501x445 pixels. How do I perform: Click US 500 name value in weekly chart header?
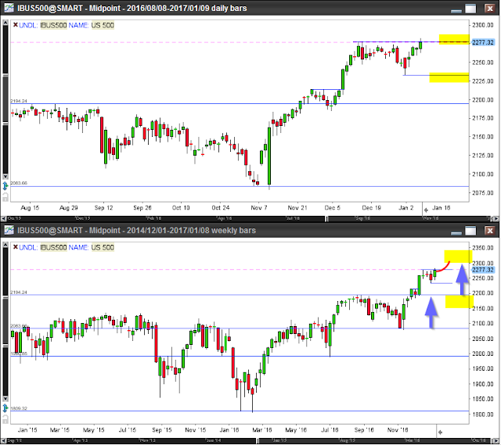click(x=103, y=247)
